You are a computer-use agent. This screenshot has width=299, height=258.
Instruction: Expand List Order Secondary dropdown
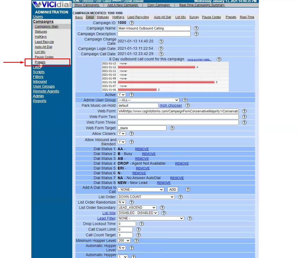click(137, 208)
